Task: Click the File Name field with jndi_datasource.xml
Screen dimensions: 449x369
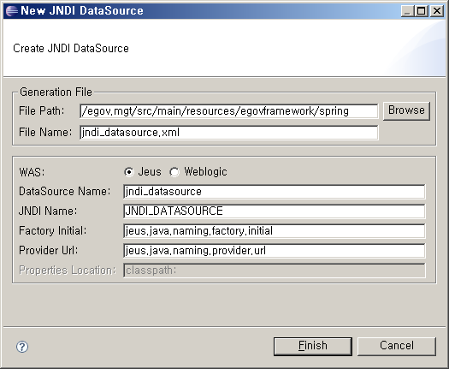Action: tap(229, 133)
